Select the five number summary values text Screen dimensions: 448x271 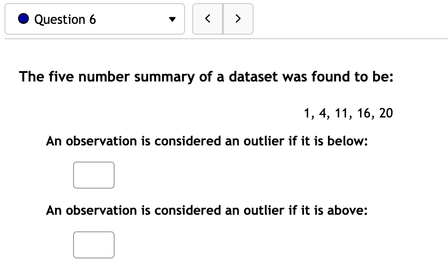[x=348, y=113]
